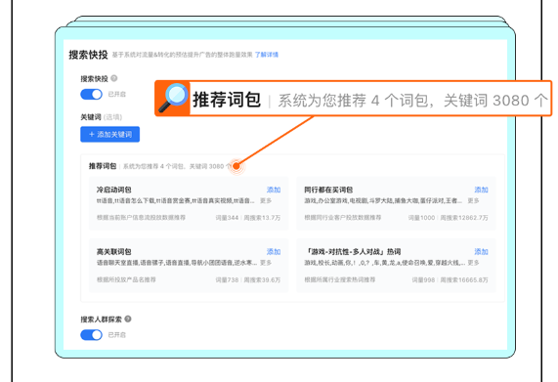The image size is (558, 382).
Task: Add the 高关联词包 keyword pack
Action: click(274, 252)
